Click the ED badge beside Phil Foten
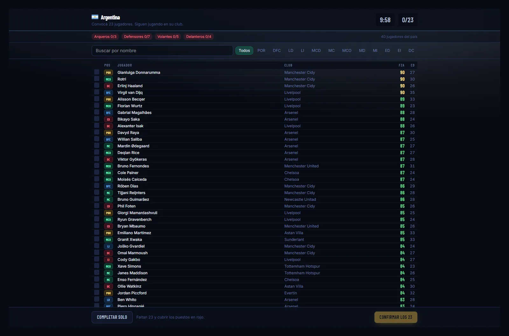 pyautogui.click(x=108, y=206)
